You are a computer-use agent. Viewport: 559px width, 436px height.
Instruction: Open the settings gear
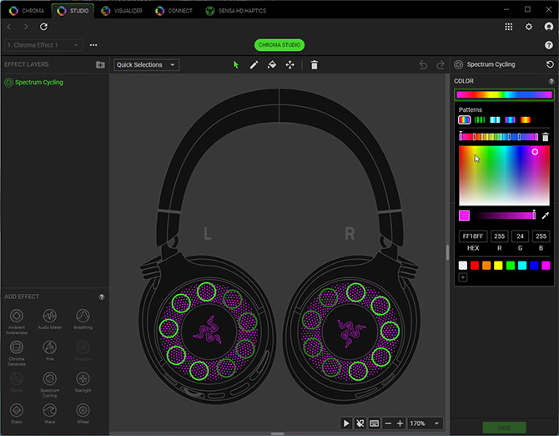[x=528, y=27]
